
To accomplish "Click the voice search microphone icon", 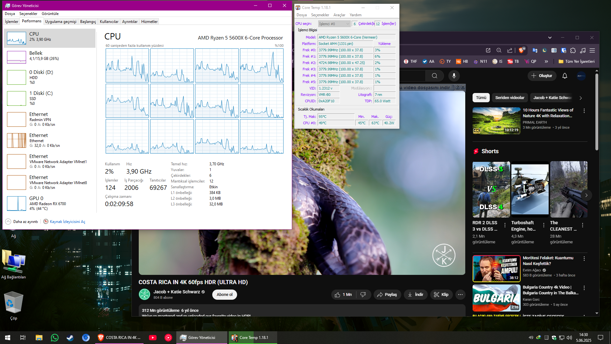I will click(x=454, y=76).
